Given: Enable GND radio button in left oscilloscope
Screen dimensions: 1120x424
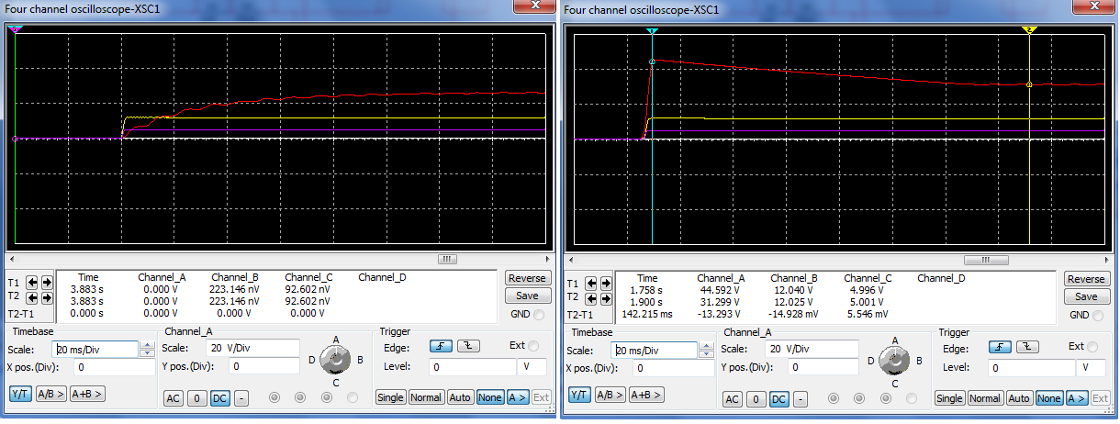Looking at the screenshot, I should (538, 315).
